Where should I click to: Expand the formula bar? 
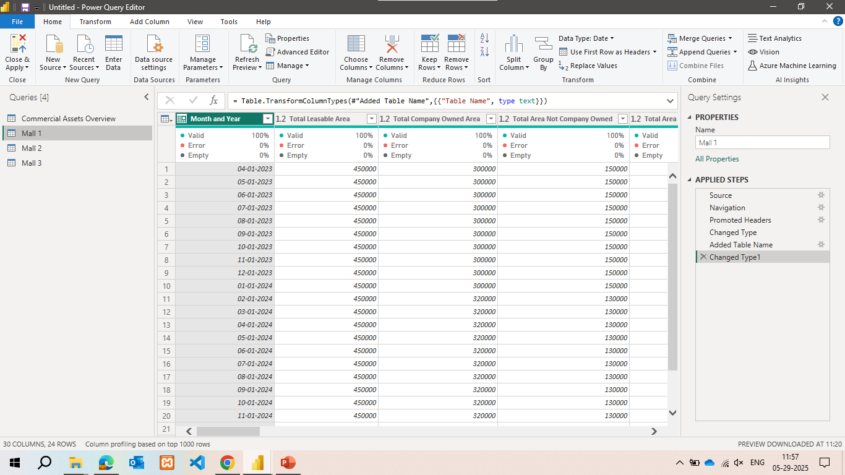coord(670,101)
